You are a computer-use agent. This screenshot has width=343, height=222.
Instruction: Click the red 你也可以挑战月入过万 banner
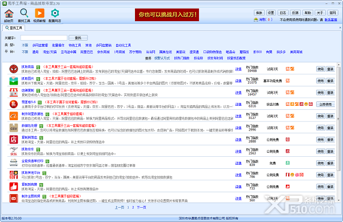[167, 15]
